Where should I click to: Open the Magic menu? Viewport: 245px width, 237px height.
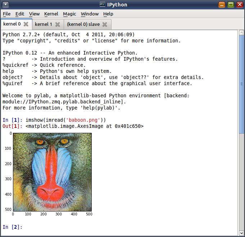[x=69, y=14]
